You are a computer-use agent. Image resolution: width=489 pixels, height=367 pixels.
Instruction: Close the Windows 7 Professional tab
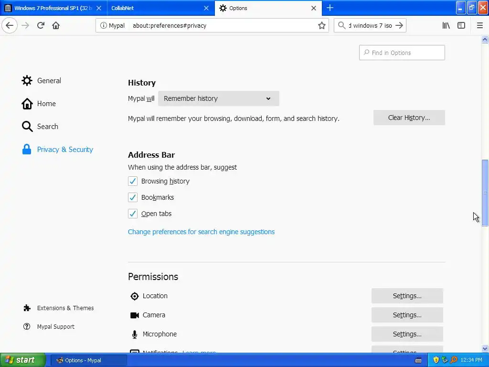coord(99,8)
